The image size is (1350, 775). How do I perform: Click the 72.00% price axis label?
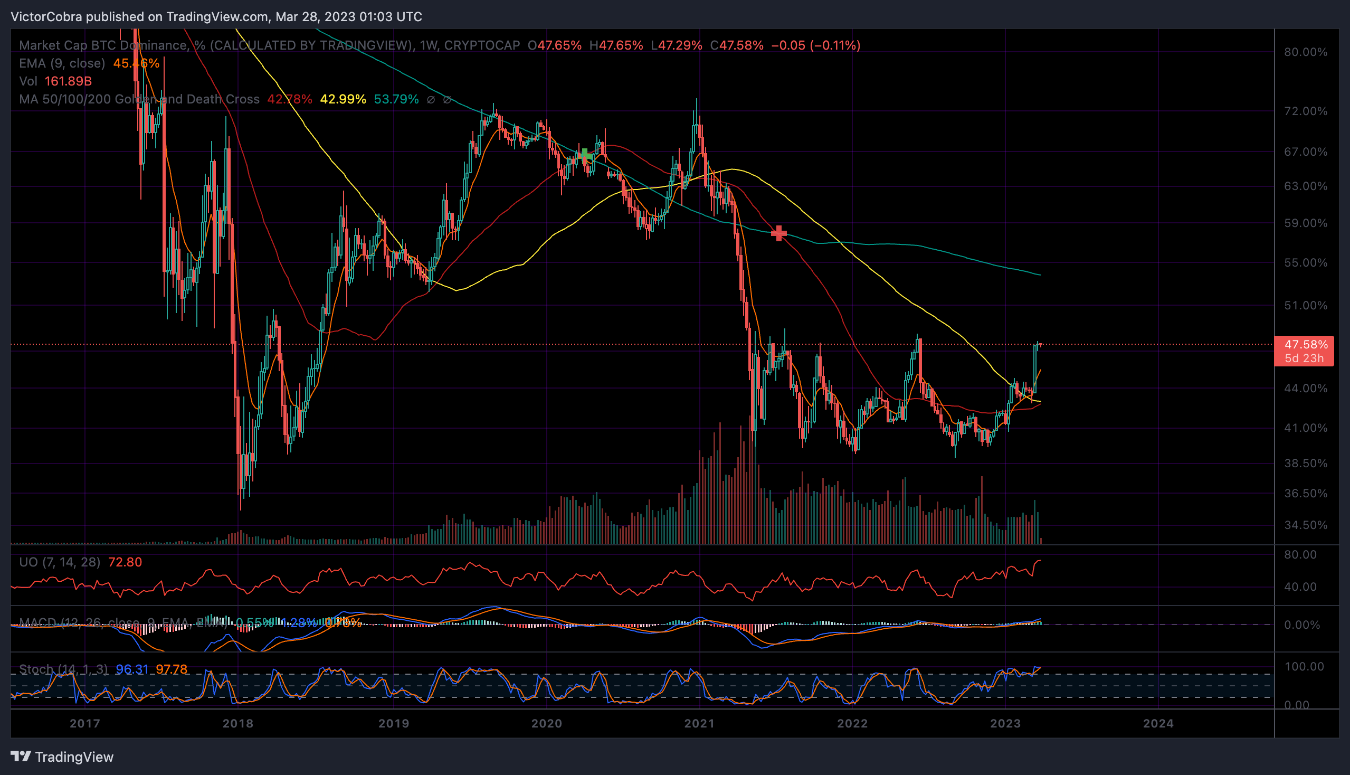click(x=1306, y=111)
